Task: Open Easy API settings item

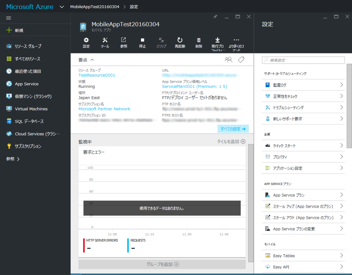Action: click(303, 267)
